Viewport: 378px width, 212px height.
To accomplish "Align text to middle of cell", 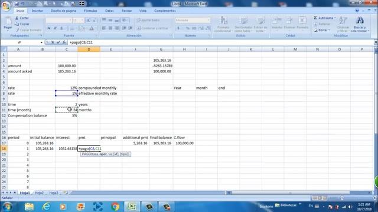I will pyautogui.click(x=110, y=20).
